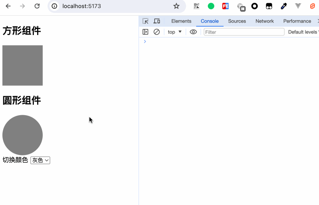Open the Network tab
The image size is (319, 205).
point(265,21)
